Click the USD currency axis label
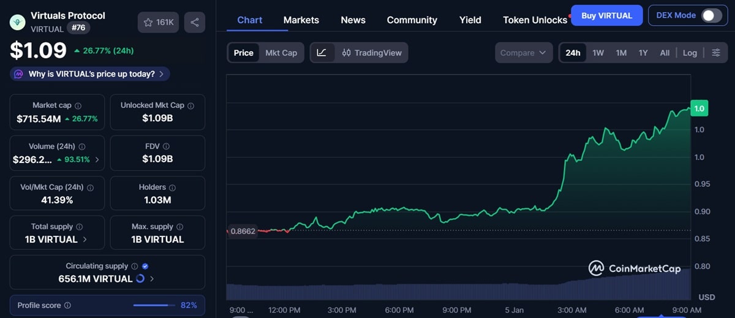Screen dimensions: 735x318 707,297
